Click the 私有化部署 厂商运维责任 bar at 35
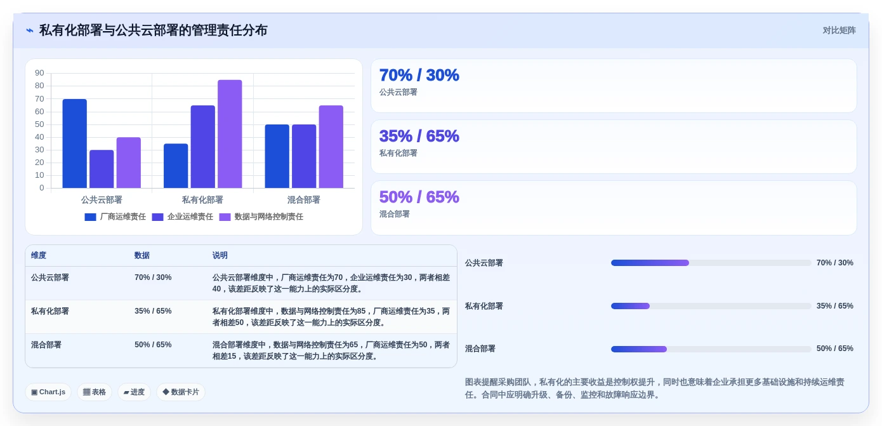Screen dimensions: 882x426 click(176, 166)
